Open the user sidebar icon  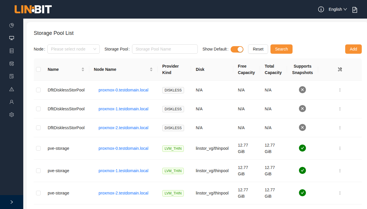pyautogui.click(x=12, y=102)
